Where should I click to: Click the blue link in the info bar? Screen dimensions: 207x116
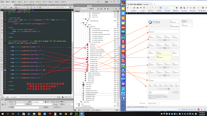coord(33,10)
